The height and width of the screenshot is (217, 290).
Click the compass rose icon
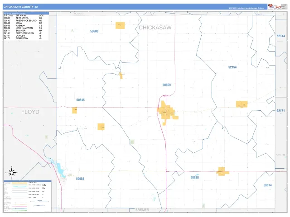[12, 173]
